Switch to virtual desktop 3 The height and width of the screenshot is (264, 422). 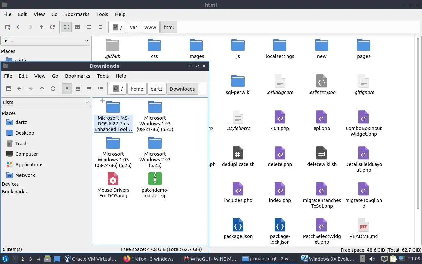pyautogui.click(x=31, y=259)
